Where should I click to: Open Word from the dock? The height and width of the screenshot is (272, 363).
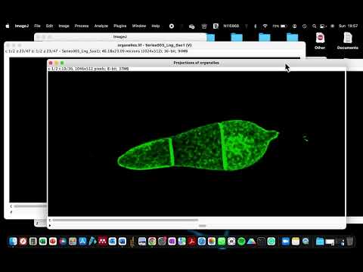tap(123, 241)
